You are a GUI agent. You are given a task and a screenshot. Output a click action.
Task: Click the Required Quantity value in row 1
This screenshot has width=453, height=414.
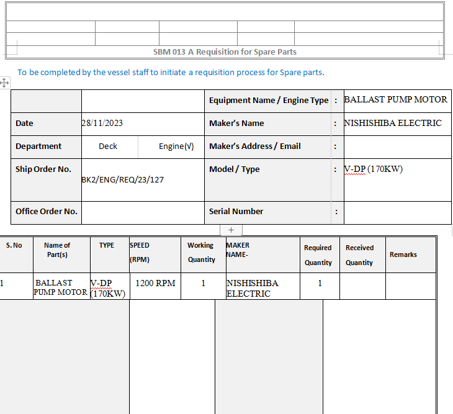tap(320, 283)
